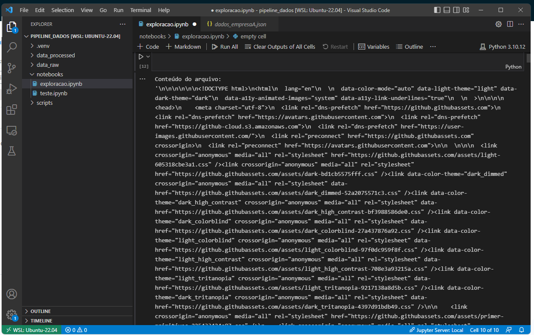
Task: Add a new Markdown cell
Action: tap(183, 47)
